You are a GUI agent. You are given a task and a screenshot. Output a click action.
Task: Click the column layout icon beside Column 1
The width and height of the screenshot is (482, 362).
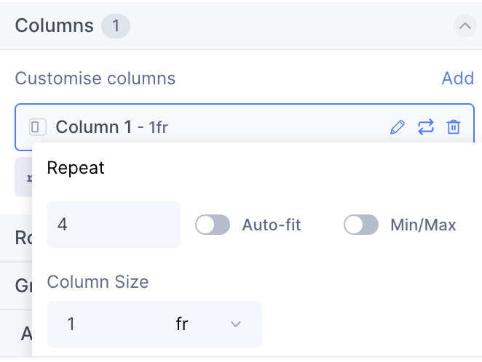click(38, 127)
